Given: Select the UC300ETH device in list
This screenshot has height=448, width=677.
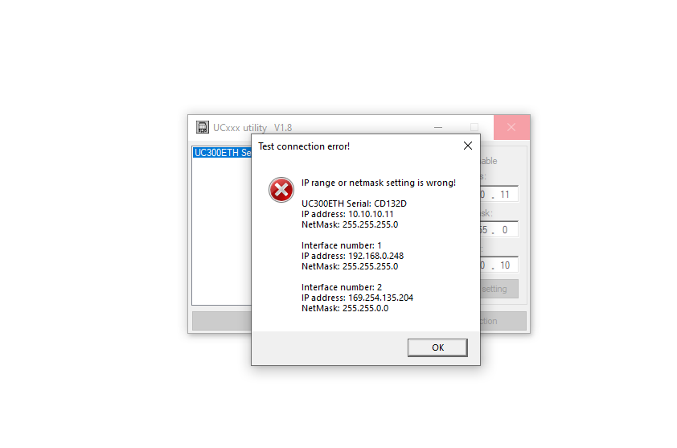Looking at the screenshot, I should coord(222,153).
